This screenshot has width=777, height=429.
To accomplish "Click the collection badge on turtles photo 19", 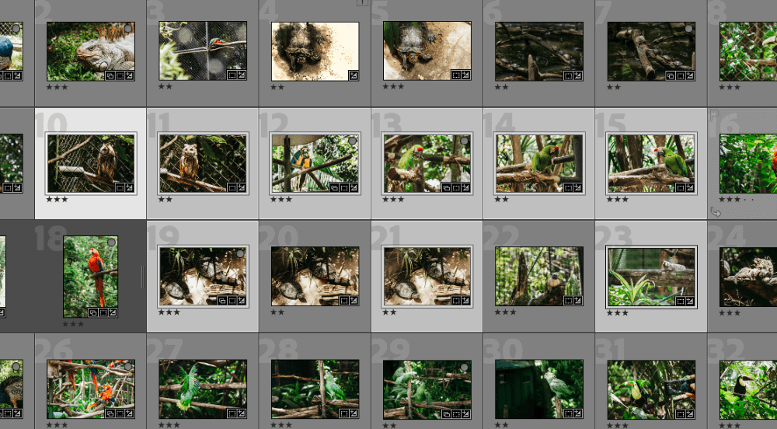I will 222,301.
